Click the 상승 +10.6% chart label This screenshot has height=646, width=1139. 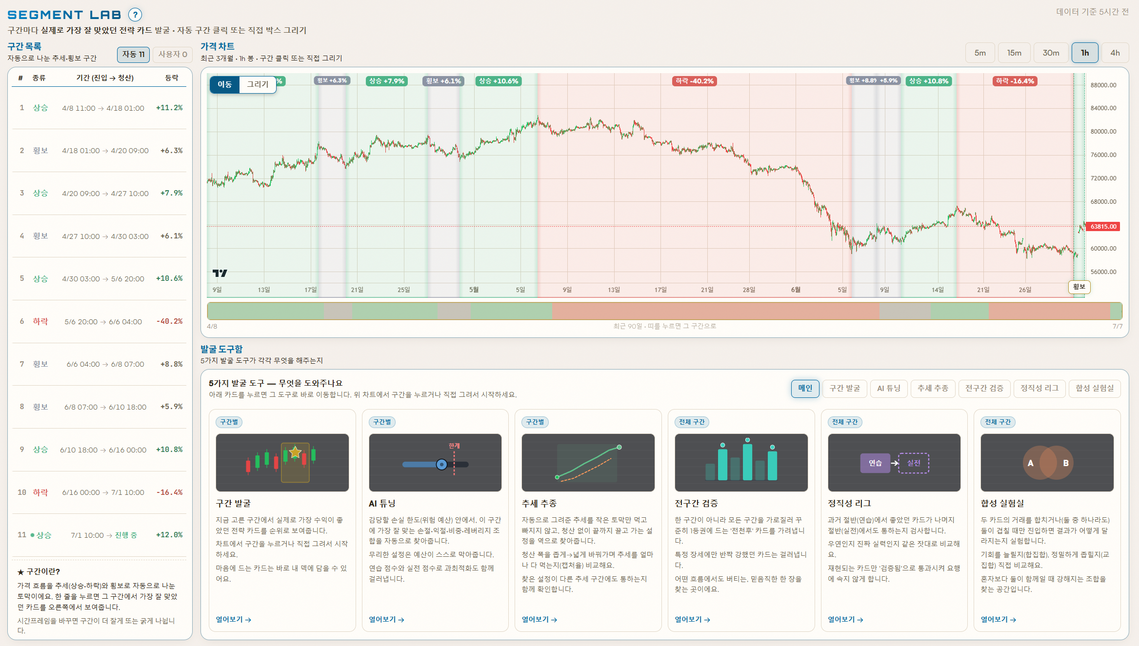coord(499,81)
